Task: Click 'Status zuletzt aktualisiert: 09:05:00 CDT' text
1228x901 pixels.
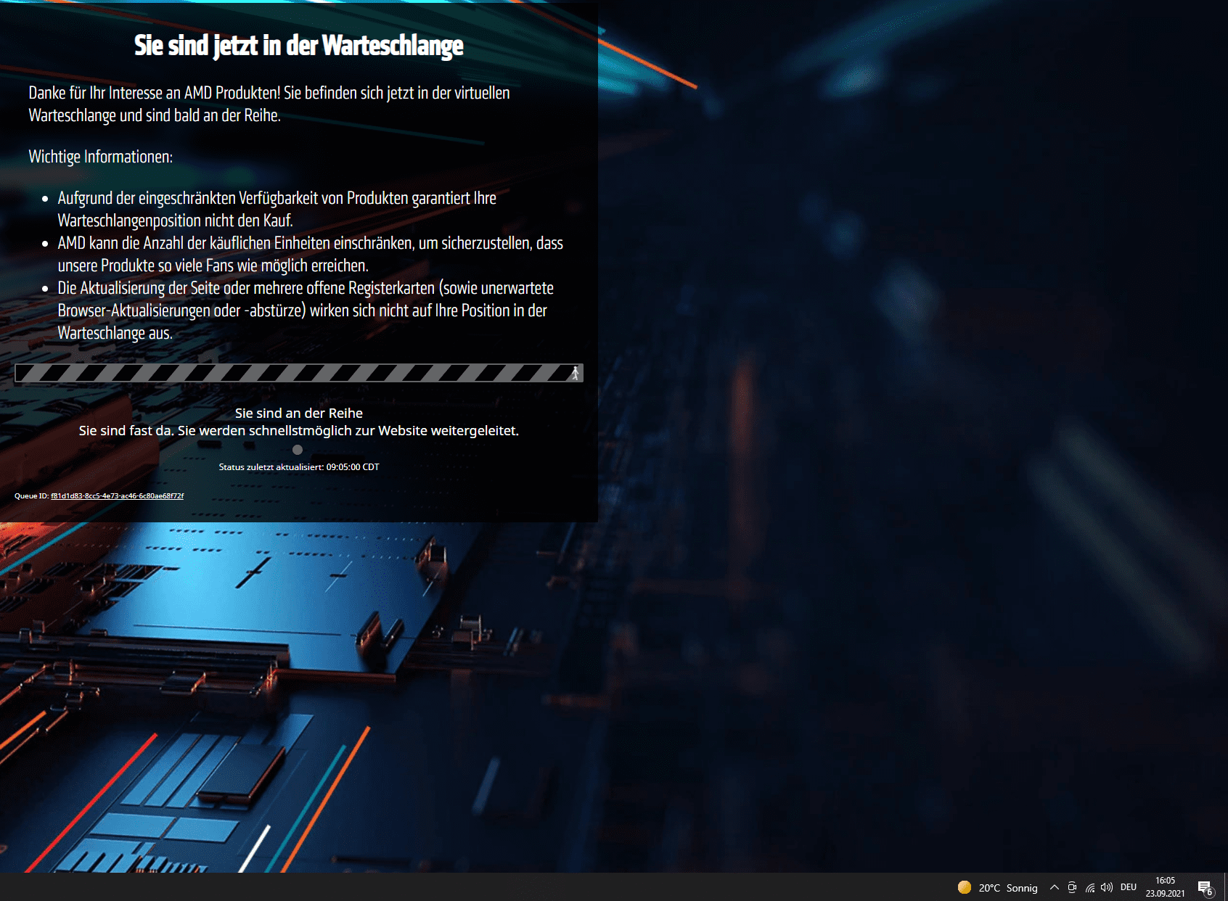Action: pos(299,467)
